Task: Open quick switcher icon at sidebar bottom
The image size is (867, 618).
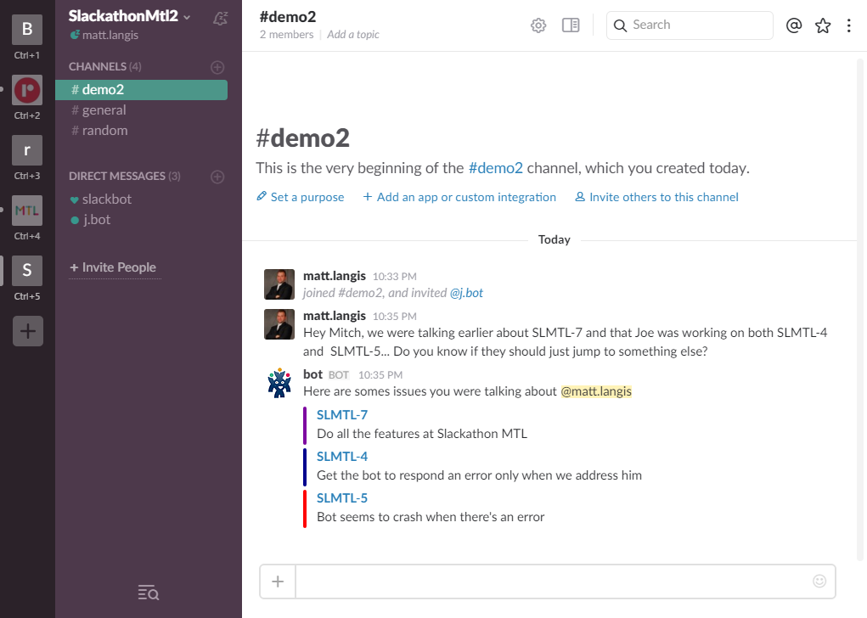Action: [x=148, y=593]
